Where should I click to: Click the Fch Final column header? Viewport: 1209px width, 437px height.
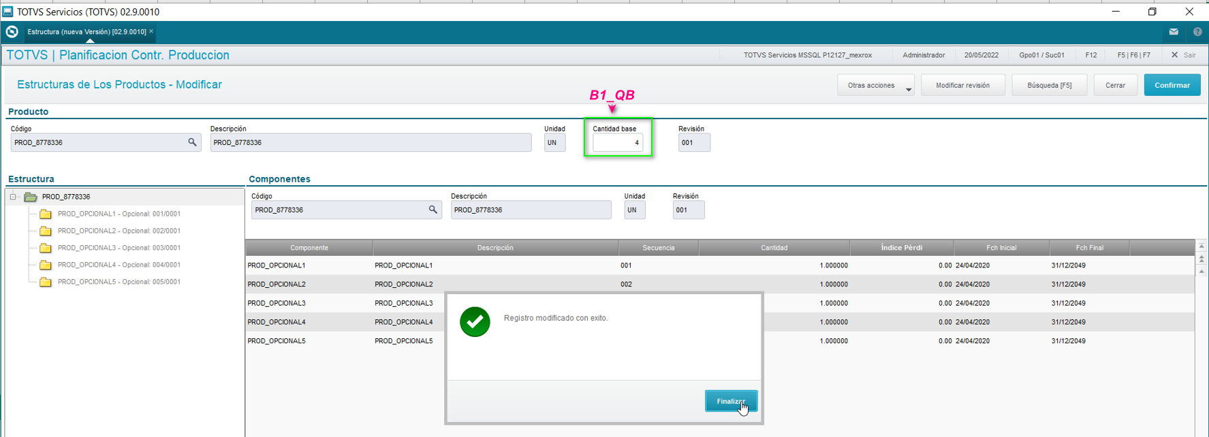(x=1089, y=248)
